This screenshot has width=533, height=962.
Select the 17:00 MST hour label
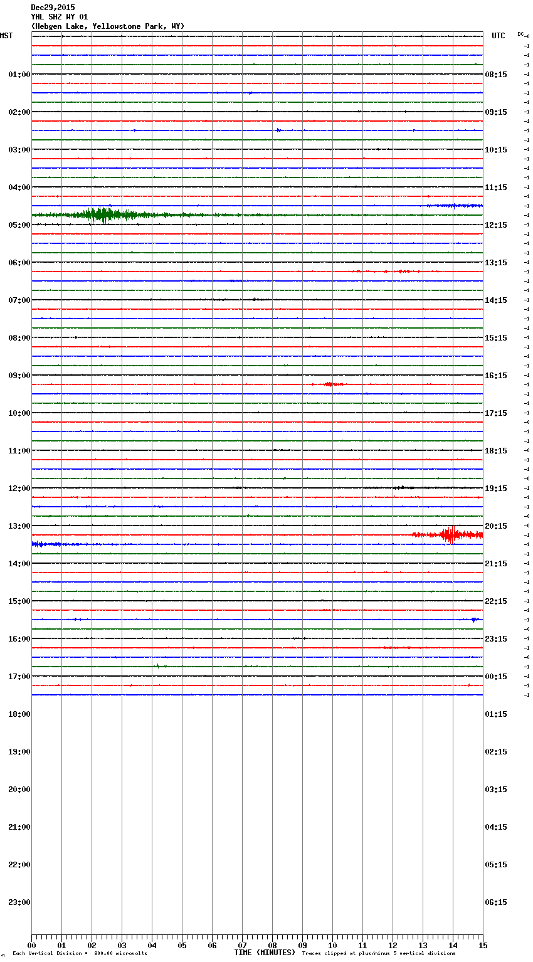pos(19,677)
